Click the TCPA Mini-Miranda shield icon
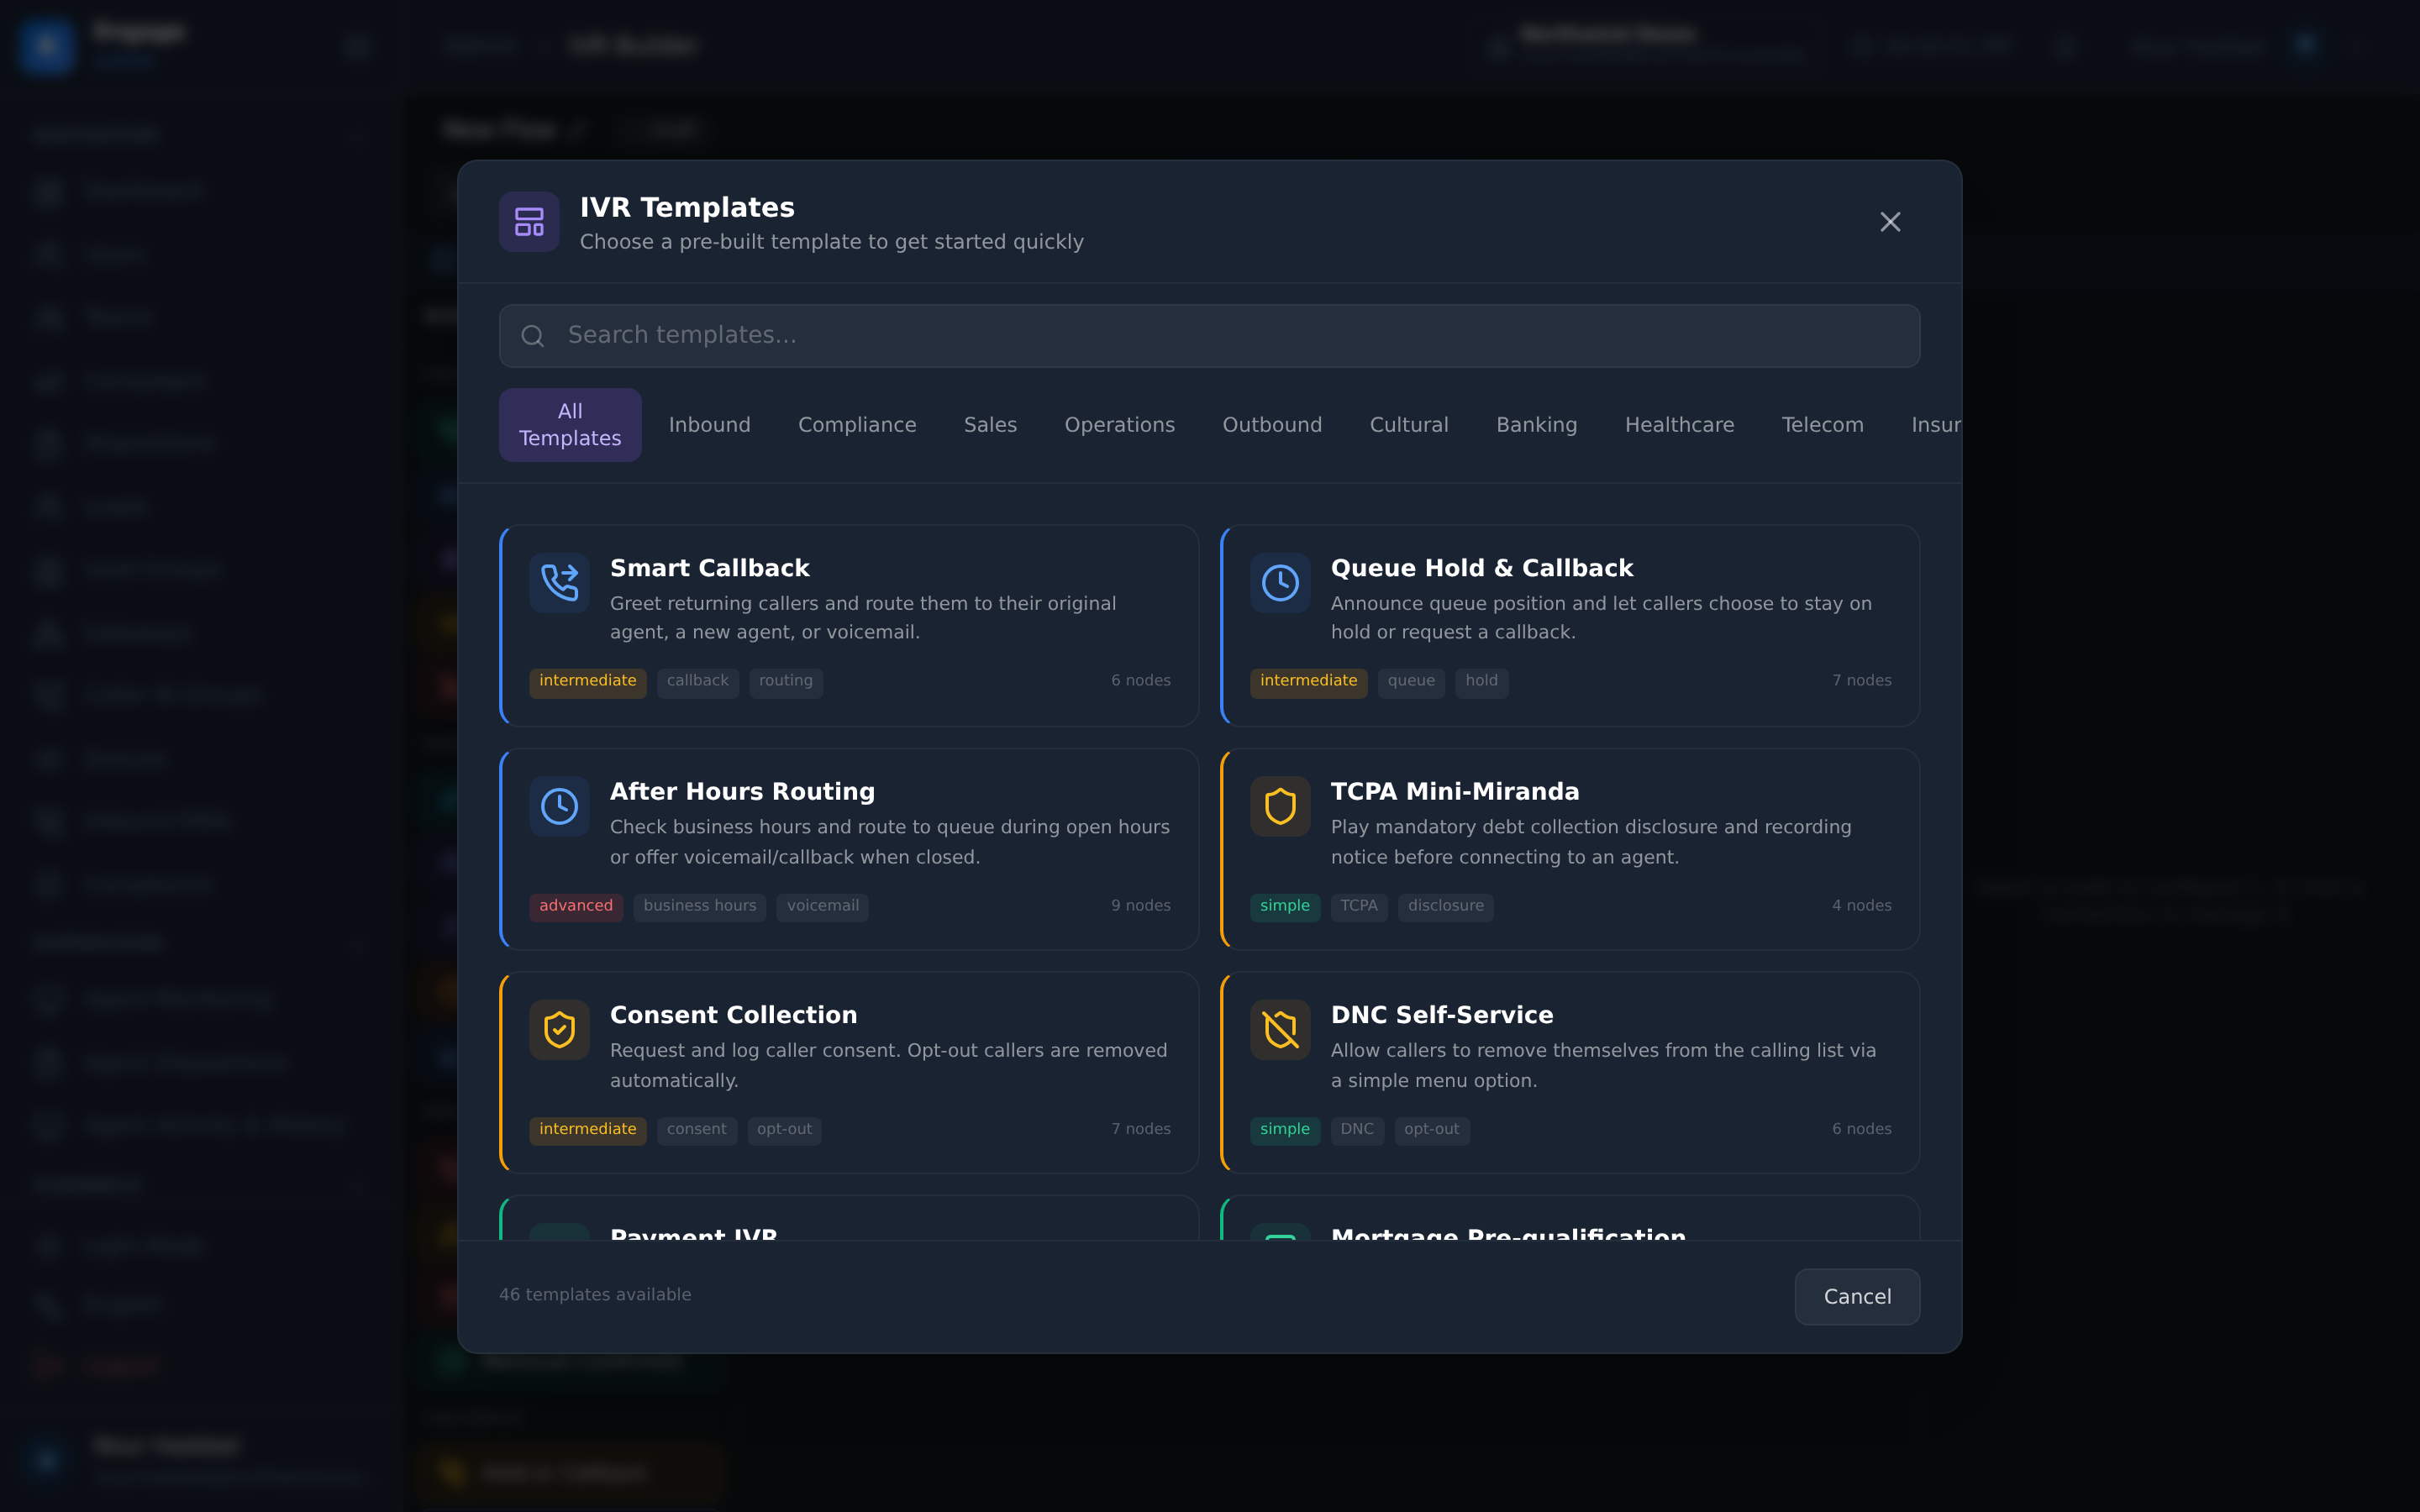Viewport: 2420px width, 1512px height. click(x=1280, y=806)
